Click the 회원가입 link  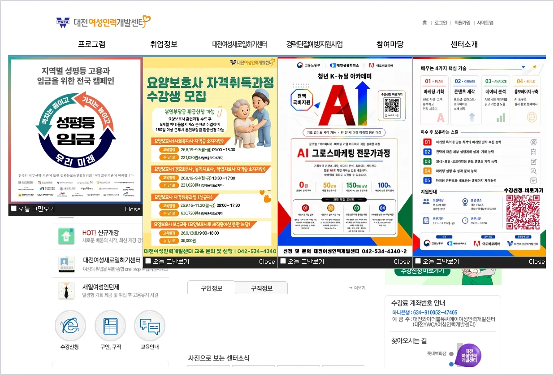tap(463, 22)
